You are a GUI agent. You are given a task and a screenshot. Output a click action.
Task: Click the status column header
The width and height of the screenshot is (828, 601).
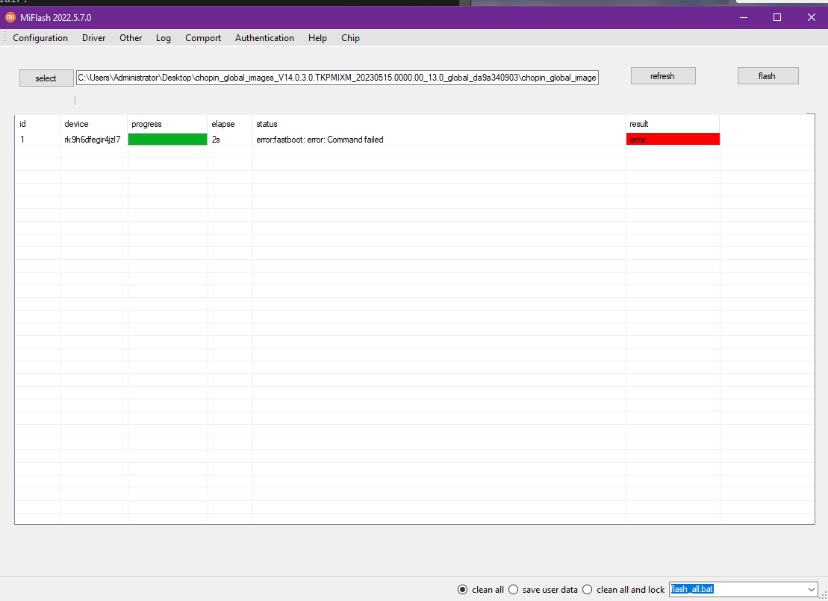tap(439, 124)
